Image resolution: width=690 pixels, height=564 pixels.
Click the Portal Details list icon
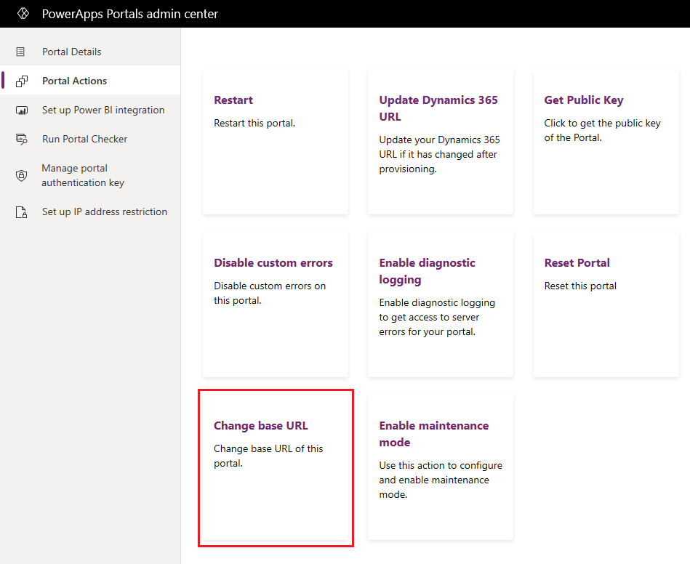pos(20,52)
